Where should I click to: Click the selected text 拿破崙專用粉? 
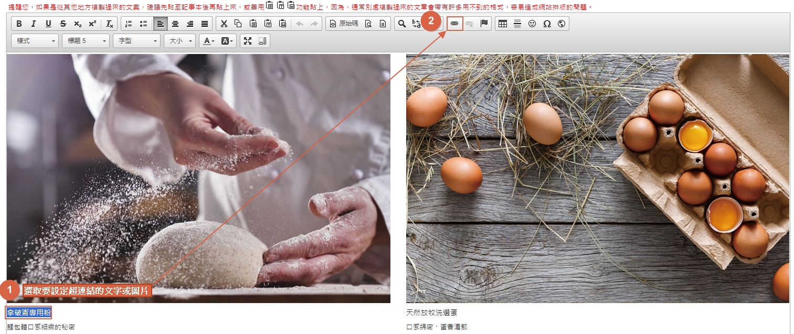tap(29, 313)
